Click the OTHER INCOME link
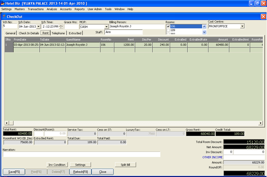This screenshot has width=267, height=177. click(212, 157)
